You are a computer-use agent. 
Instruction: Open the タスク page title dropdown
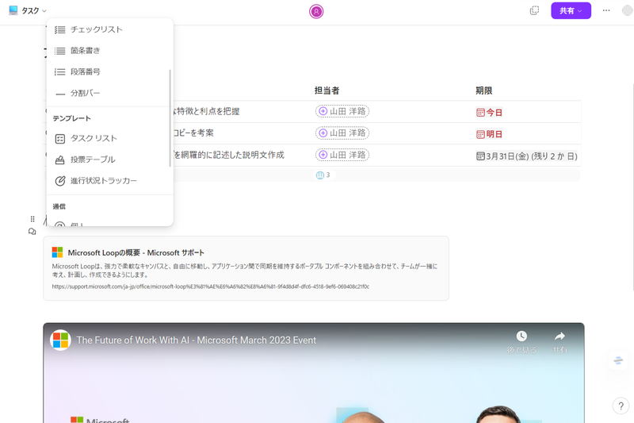tap(34, 11)
